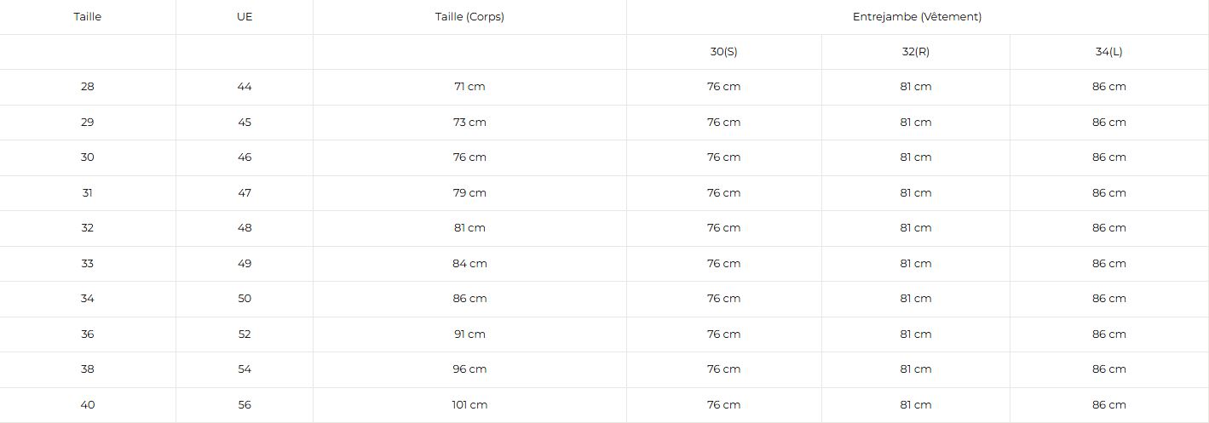Click the 71 cm waist measurement
Screen dimensions: 1209x423
pos(469,87)
